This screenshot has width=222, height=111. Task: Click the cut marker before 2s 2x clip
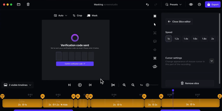pyautogui.click(x=144, y=96)
